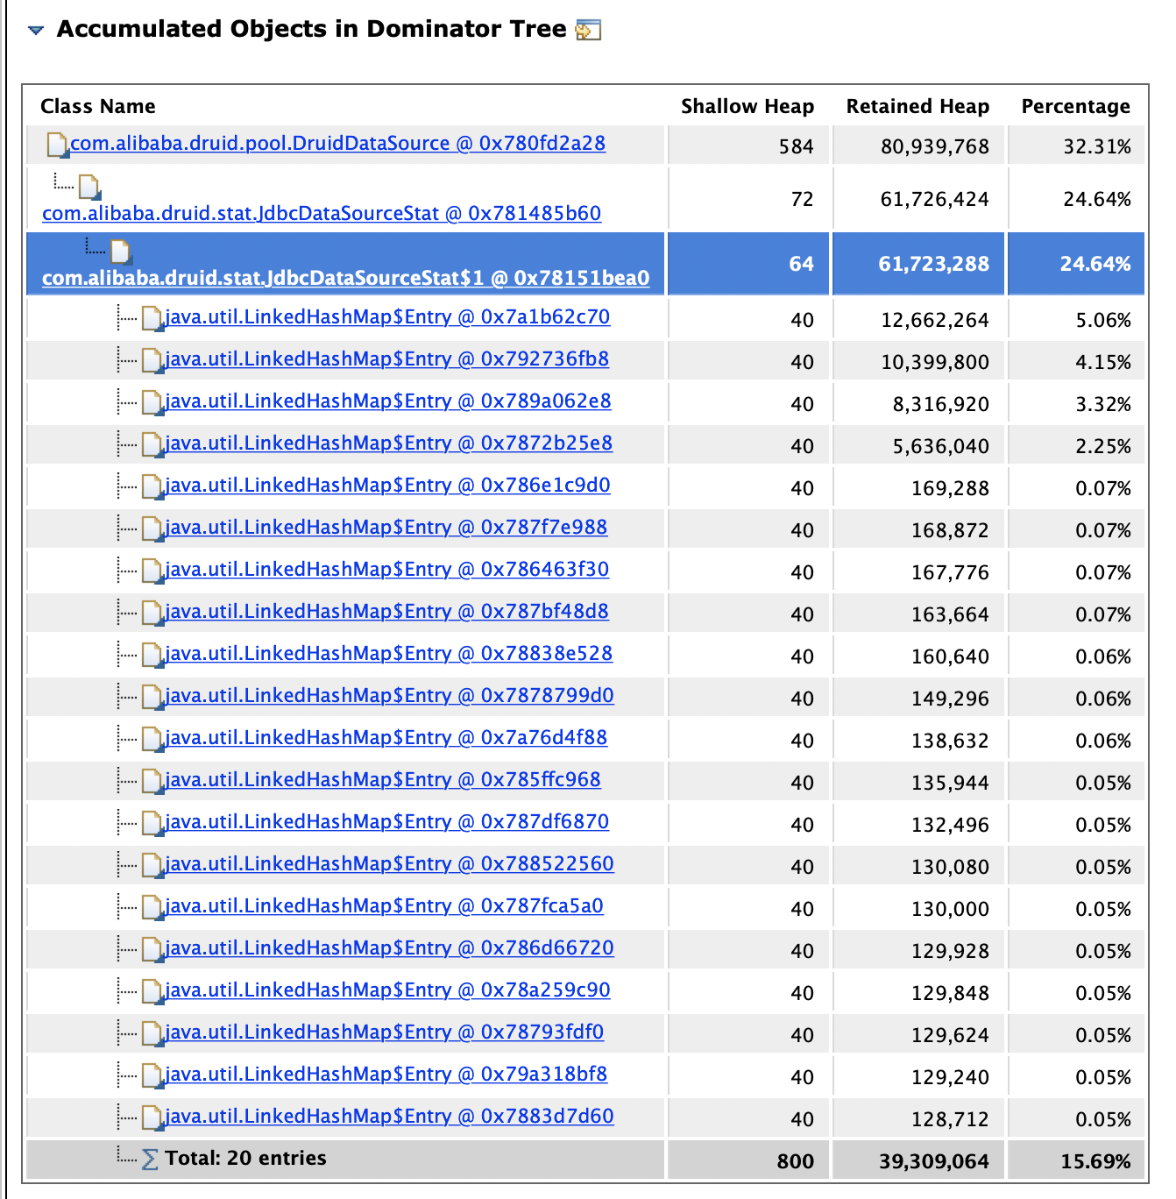The image size is (1176, 1199).
Task: Click the object icon for entry 0x78a259c90
Action: (152, 991)
